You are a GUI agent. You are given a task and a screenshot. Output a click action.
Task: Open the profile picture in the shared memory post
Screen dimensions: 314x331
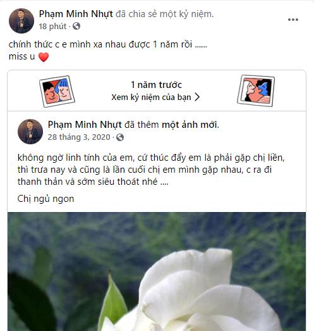coord(30,132)
